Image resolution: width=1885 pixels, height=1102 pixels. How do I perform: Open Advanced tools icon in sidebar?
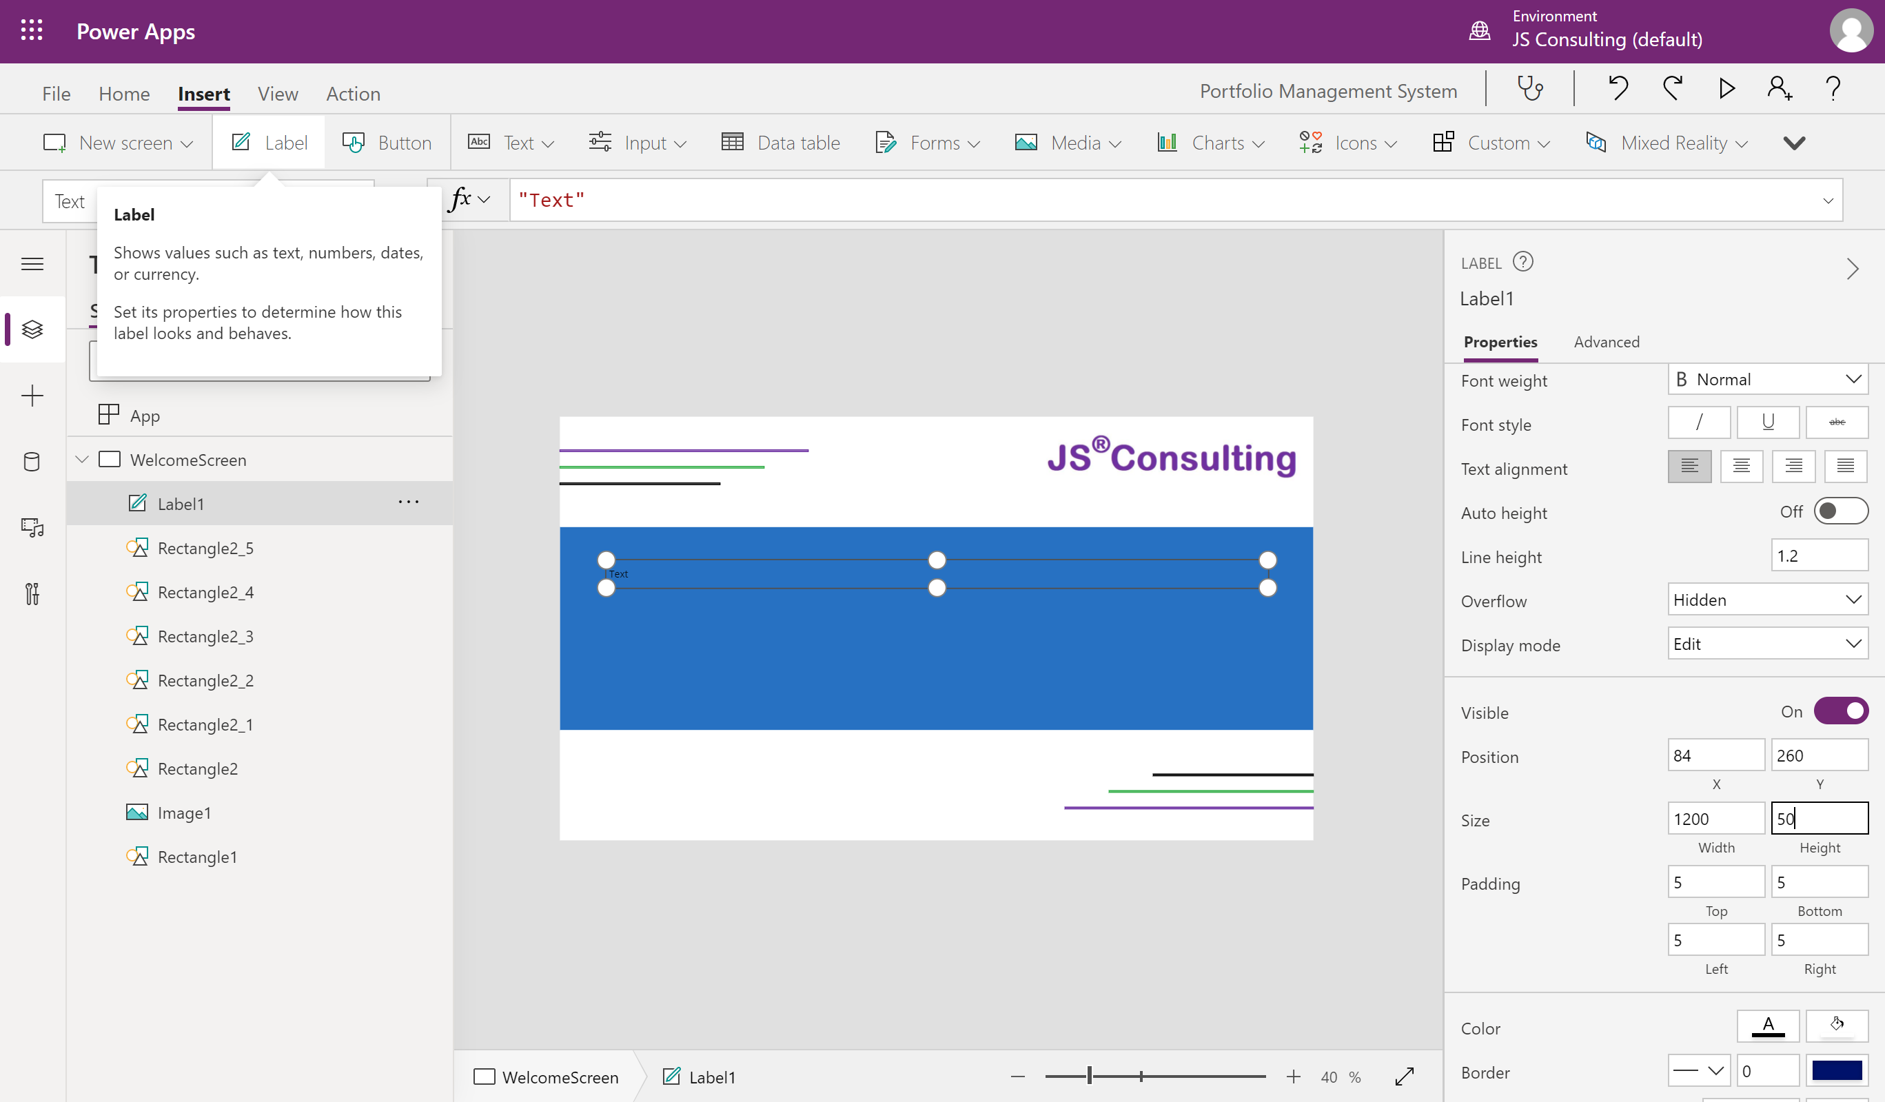[32, 594]
